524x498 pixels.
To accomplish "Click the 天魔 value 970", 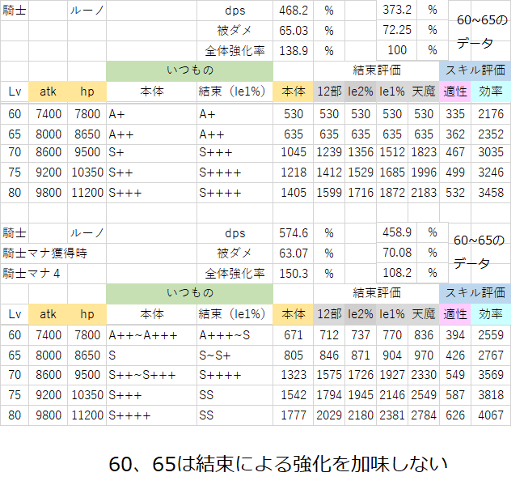I will pyautogui.click(x=424, y=355).
